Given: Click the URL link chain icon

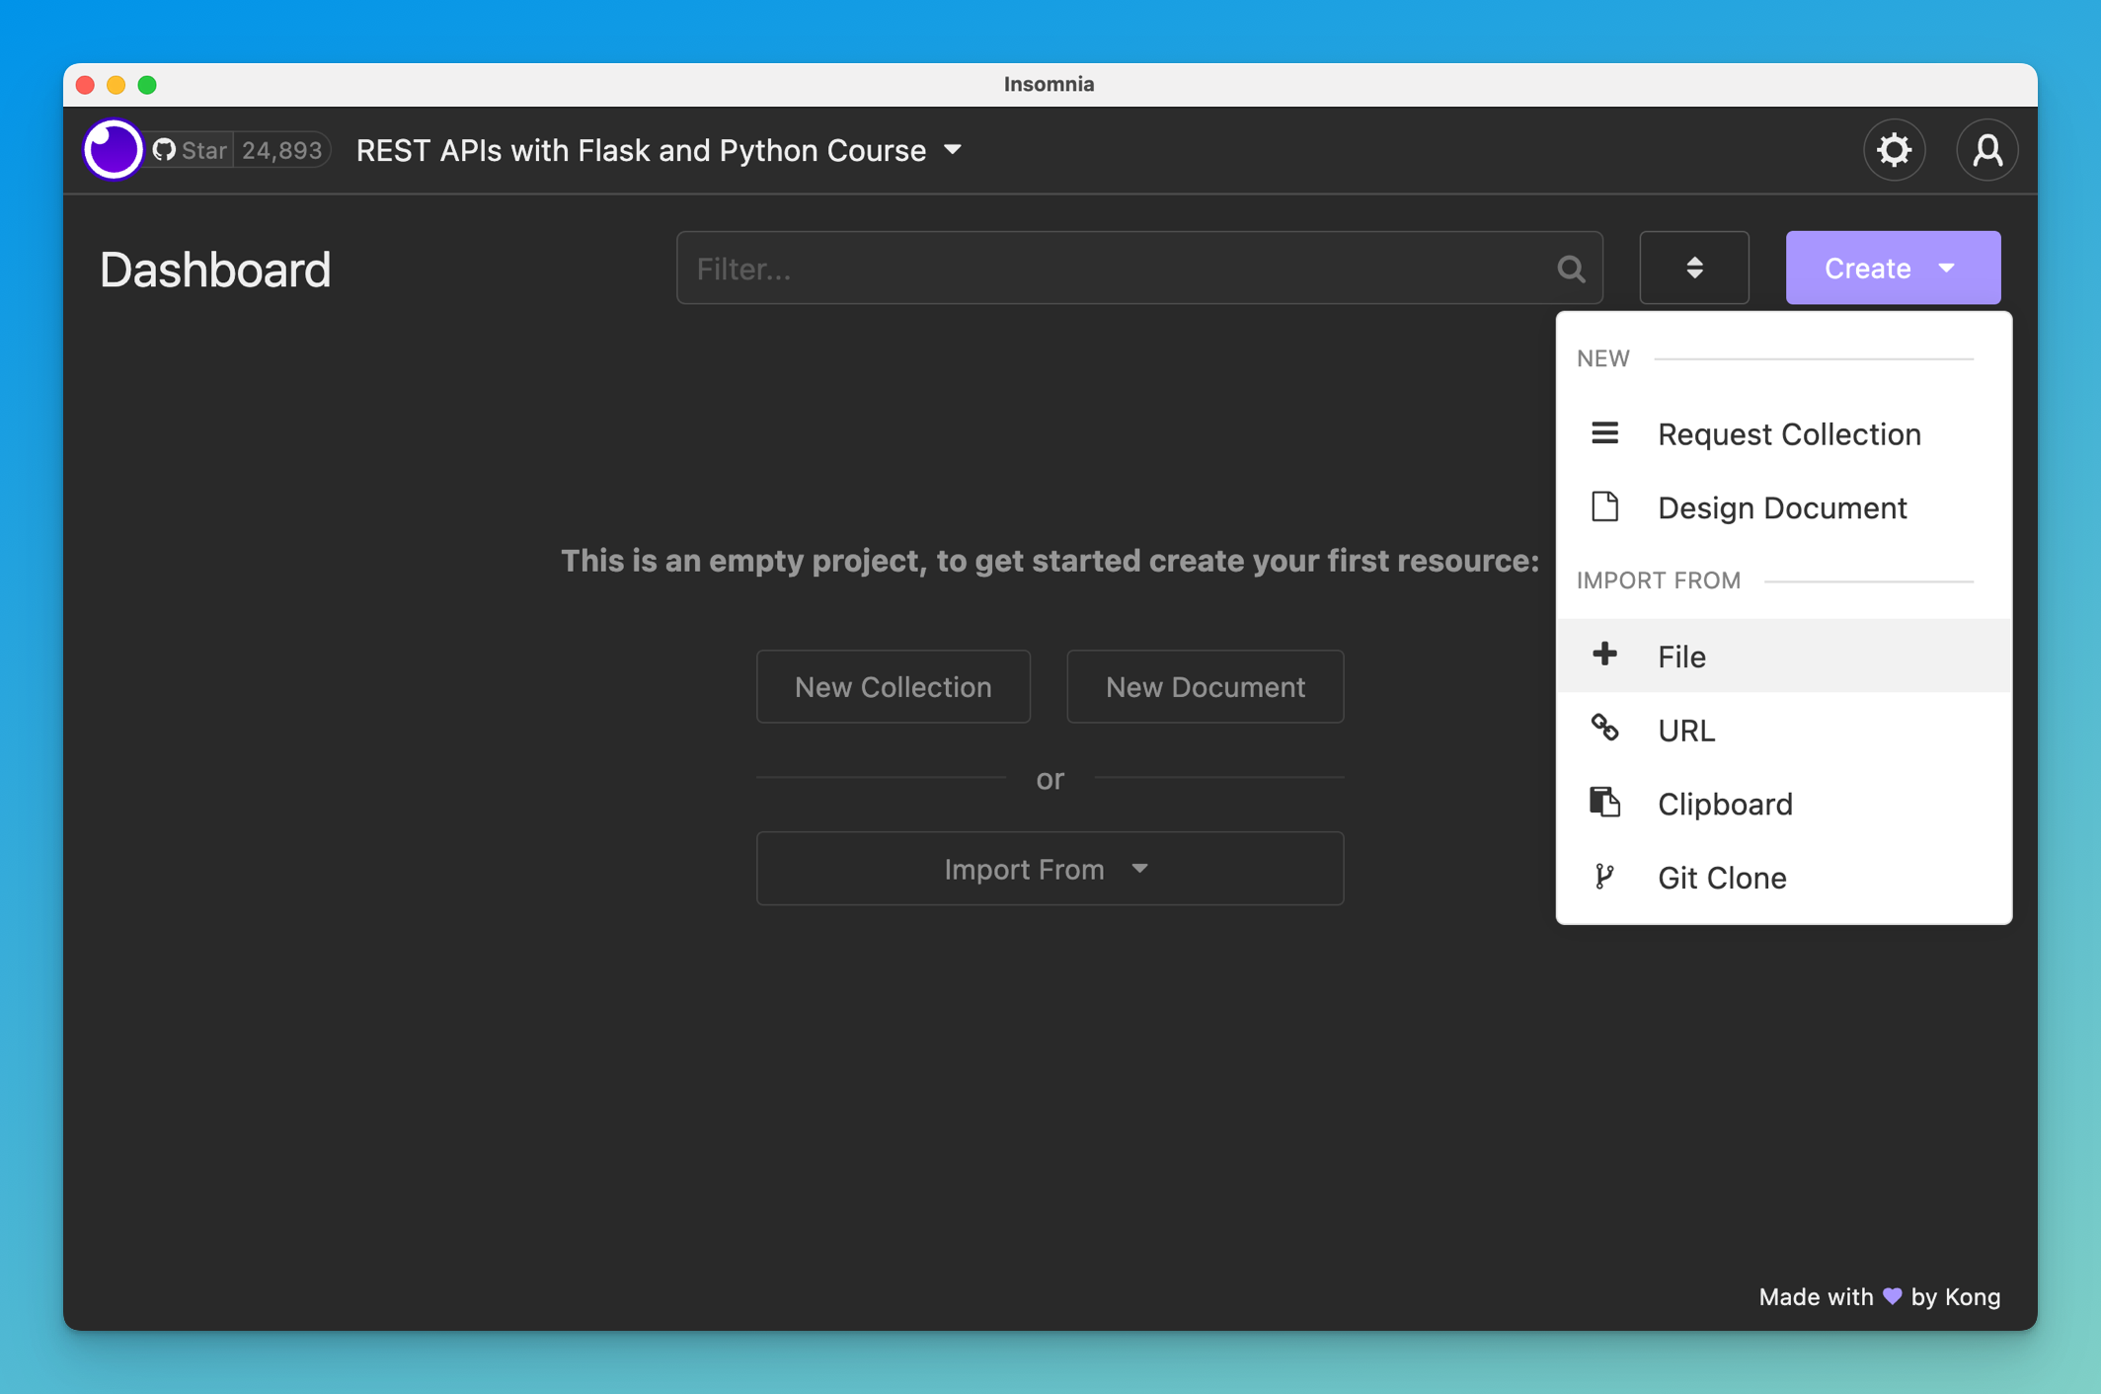Looking at the screenshot, I should point(1604,729).
